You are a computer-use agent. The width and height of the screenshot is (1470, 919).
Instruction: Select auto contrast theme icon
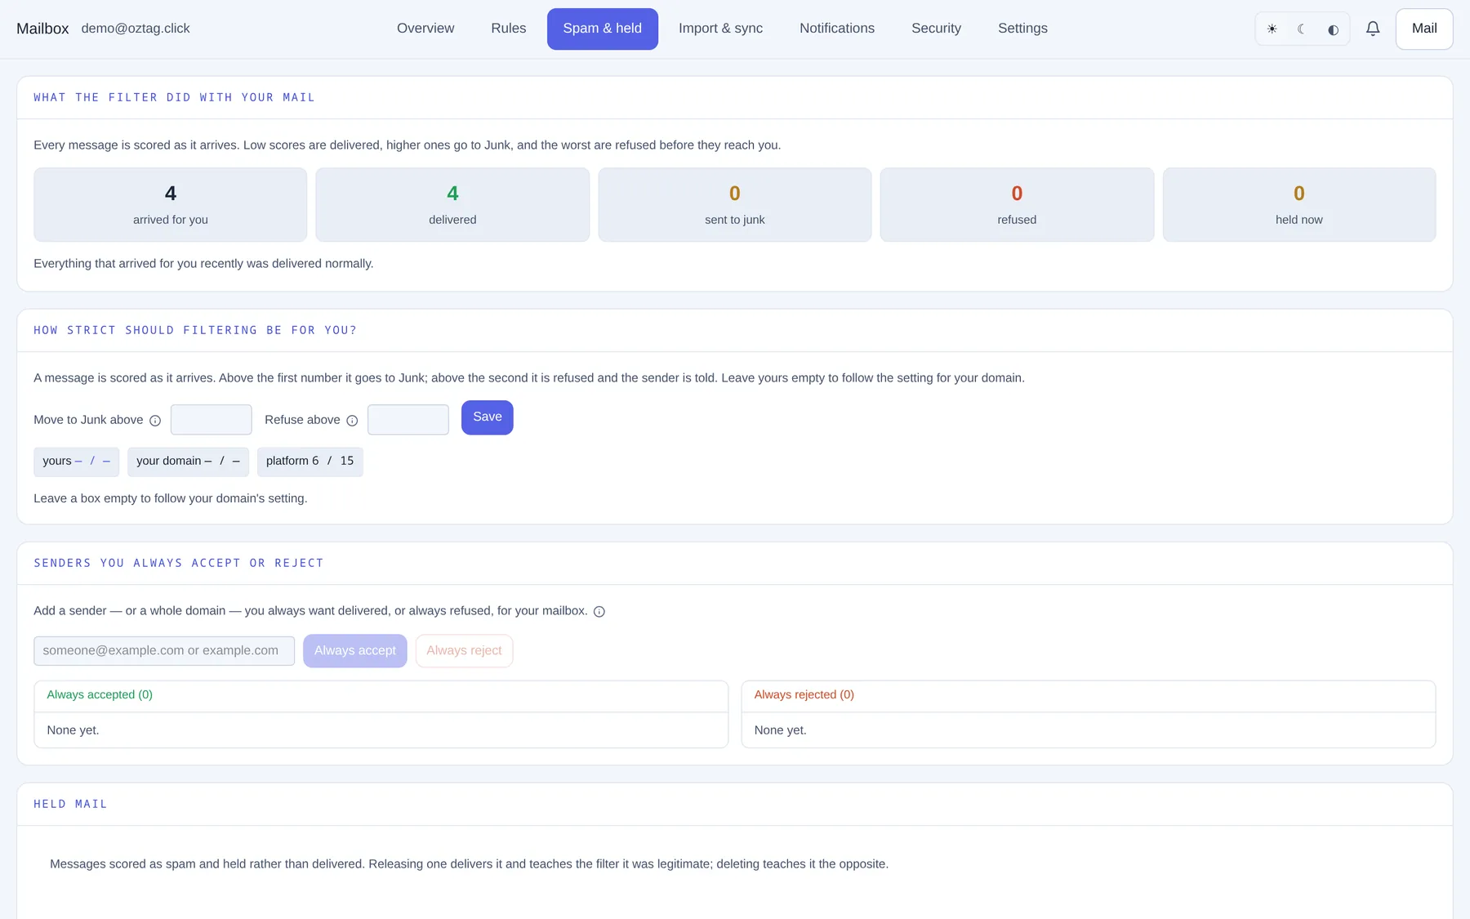1333,29
